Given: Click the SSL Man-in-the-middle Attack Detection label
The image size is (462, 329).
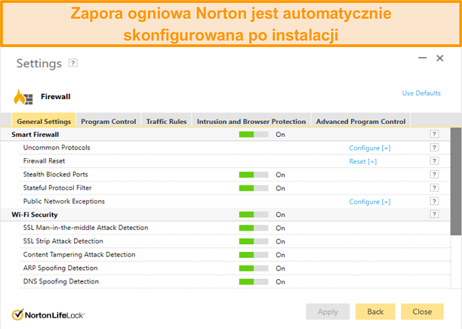Looking at the screenshot, I should (85, 228).
